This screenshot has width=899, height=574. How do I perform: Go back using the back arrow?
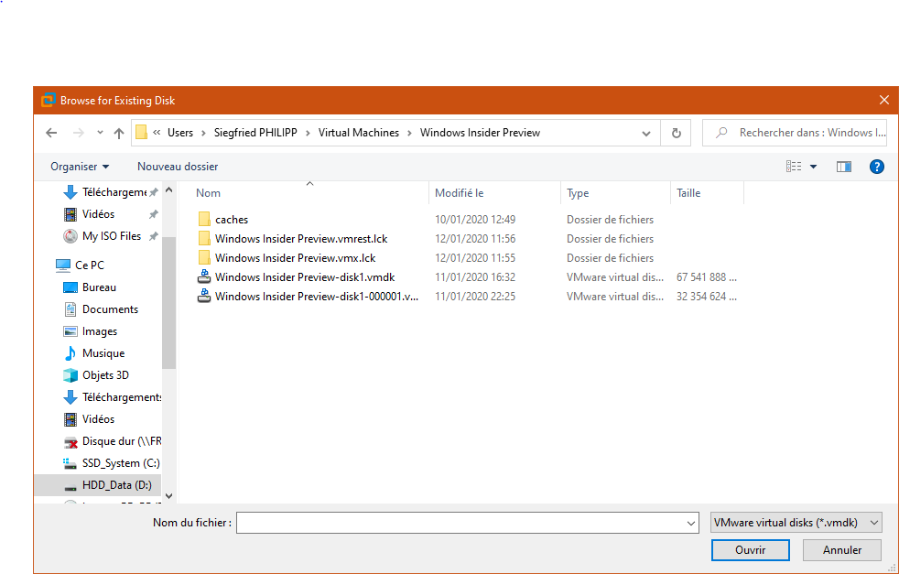click(51, 133)
